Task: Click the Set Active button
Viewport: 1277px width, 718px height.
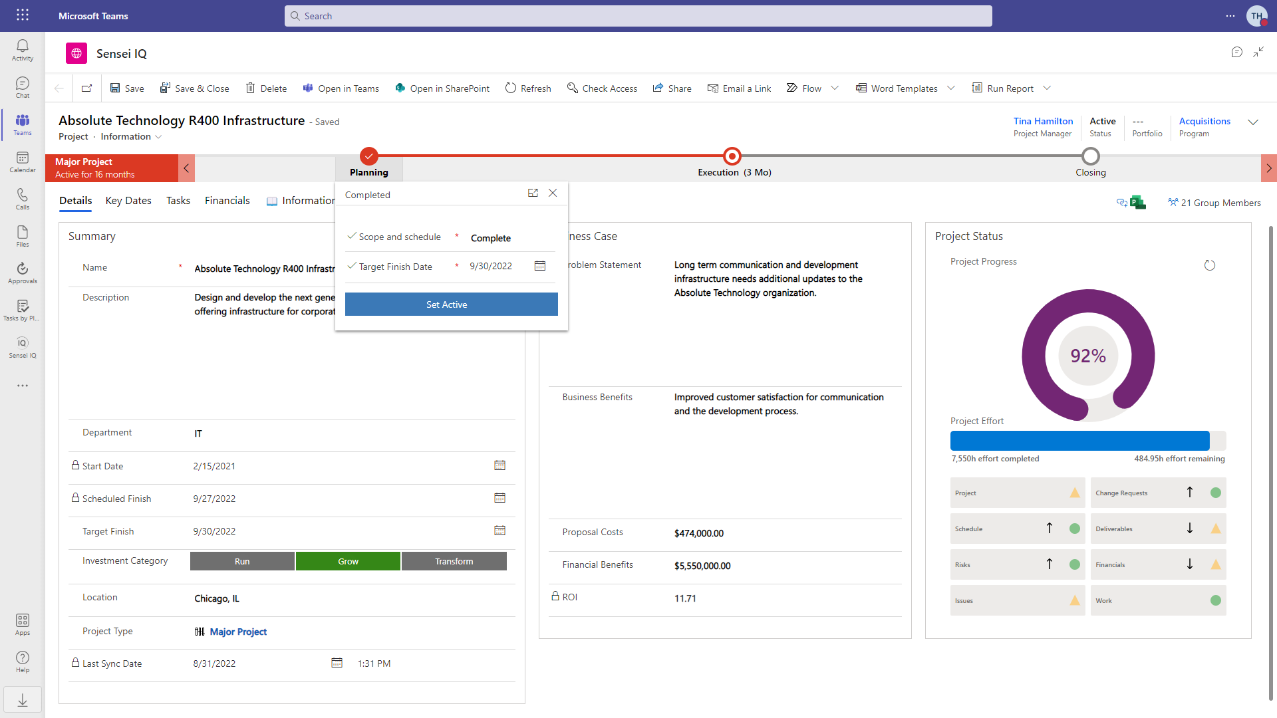Action: pos(452,304)
